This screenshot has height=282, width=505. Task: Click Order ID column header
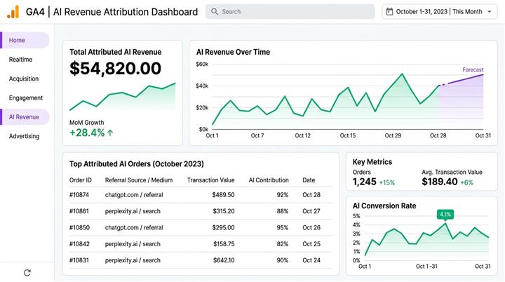81,180
